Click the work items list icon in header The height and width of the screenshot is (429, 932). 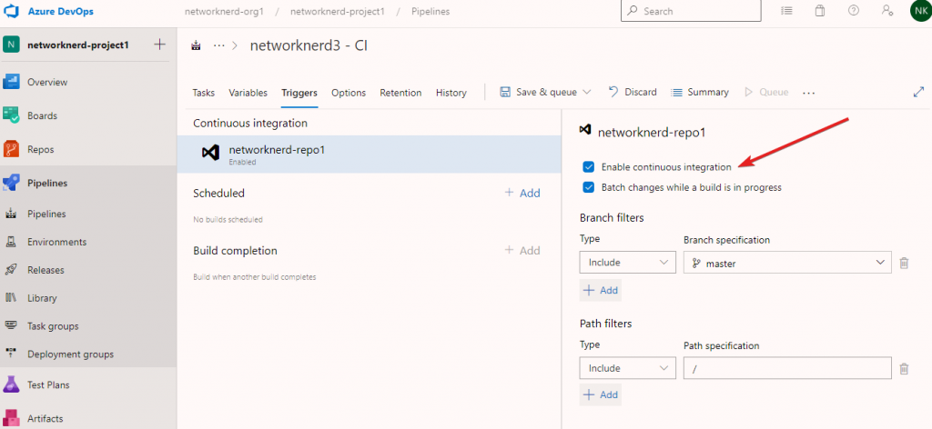tap(787, 11)
